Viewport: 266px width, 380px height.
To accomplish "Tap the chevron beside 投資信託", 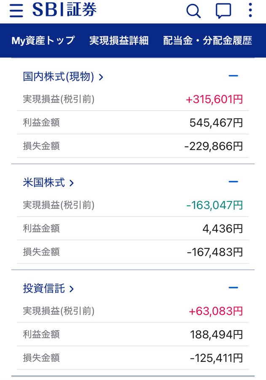I will click(x=71, y=289).
